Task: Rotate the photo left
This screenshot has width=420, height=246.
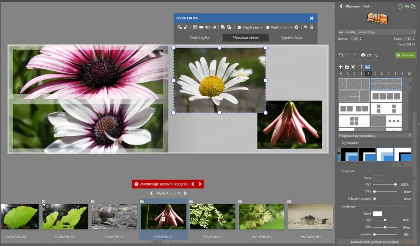Action: 179,27
